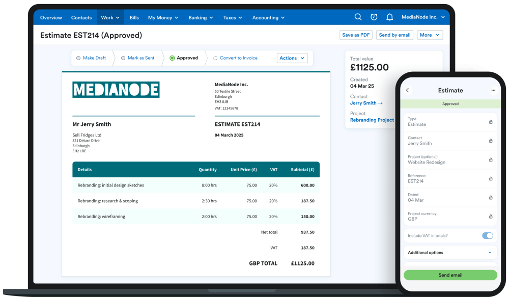Click the GBP TOTAL £1125.00 value

(303, 263)
